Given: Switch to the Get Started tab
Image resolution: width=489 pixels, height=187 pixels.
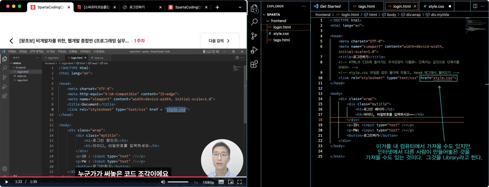Looking at the screenshot, I should pos(330,6).
